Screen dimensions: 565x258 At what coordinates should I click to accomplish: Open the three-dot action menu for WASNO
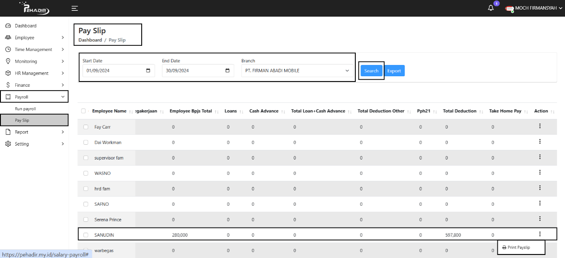(x=540, y=173)
